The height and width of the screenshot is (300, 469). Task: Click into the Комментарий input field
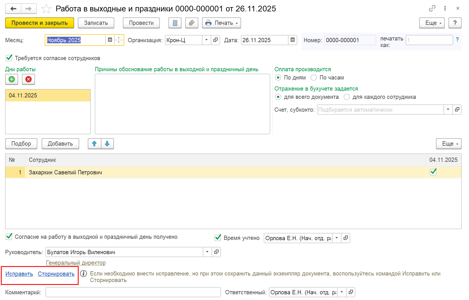(133, 292)
